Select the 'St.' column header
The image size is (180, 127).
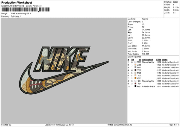click(140, 60)
